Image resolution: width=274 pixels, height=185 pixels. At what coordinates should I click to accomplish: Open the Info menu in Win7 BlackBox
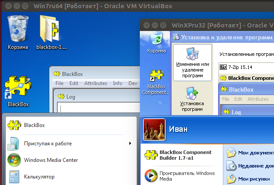pyautogui.click(x=118, y=83)
